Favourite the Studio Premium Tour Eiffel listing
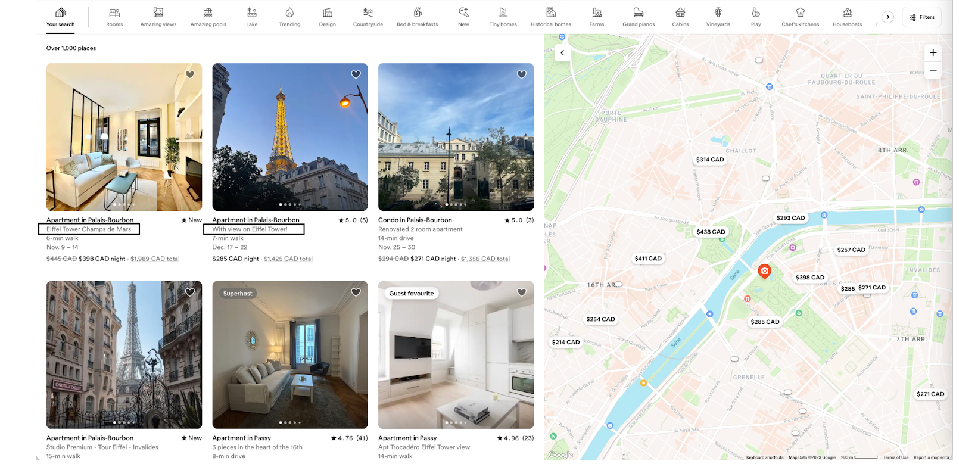This screenshot has width=953, height=467. point(190,292)
